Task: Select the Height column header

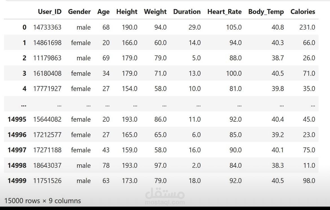Action: 127,12
